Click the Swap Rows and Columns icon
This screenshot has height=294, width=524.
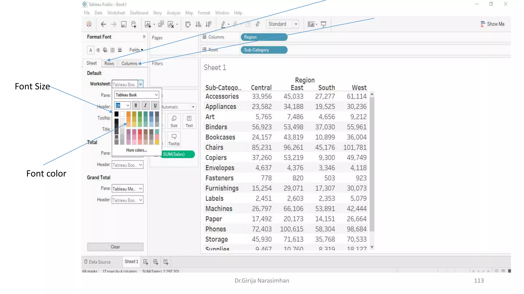188,24
